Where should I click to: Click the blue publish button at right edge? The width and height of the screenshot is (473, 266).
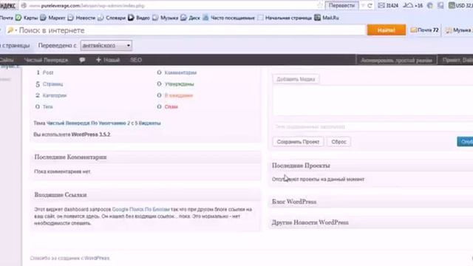pos(465,142)
